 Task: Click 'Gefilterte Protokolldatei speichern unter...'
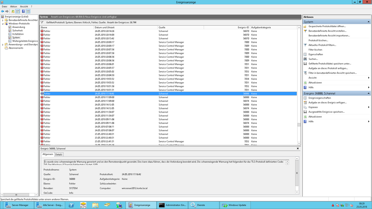point(330,64)
